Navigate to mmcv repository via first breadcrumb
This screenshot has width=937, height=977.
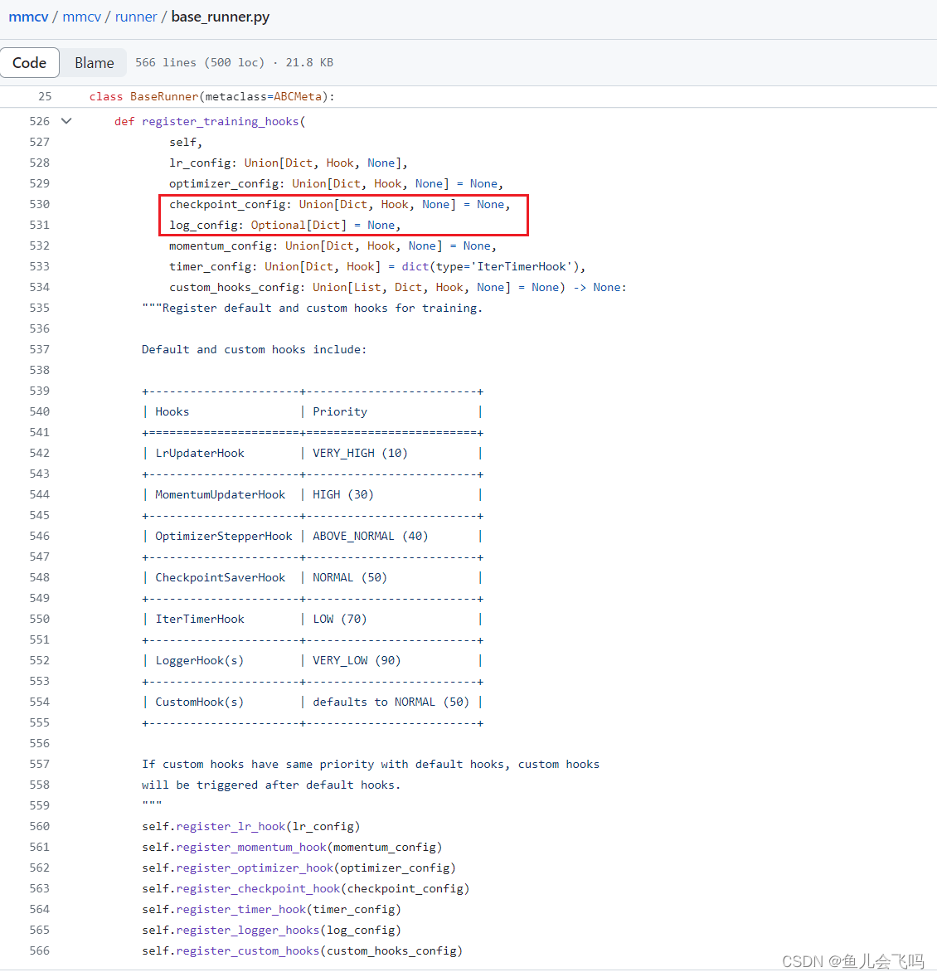coord(28,17)
